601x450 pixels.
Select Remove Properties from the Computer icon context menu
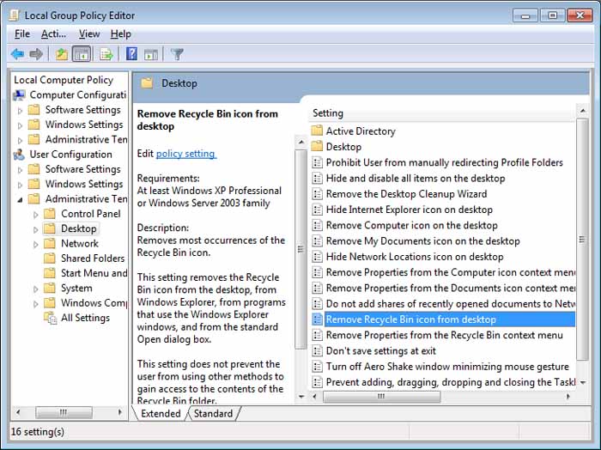451,272
